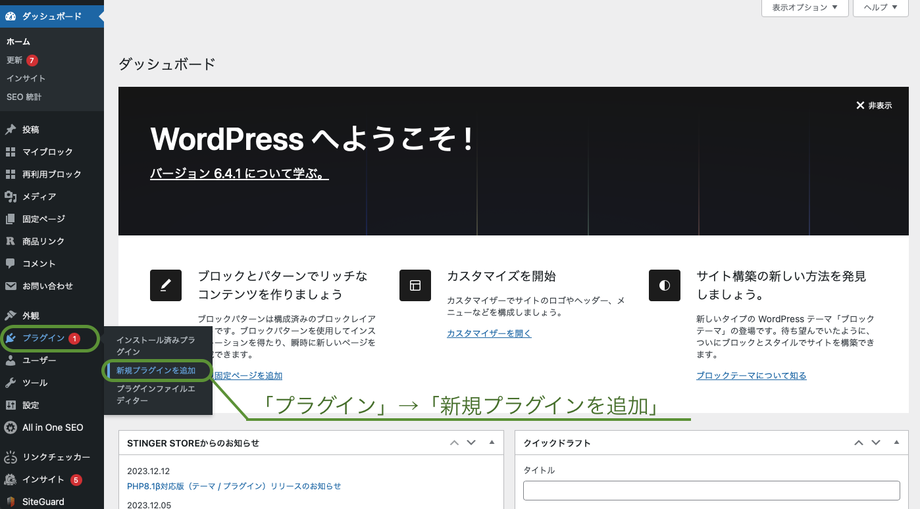Move STINGER STORE widget down
The image size is (920, 509).
(x=471, y=443)
